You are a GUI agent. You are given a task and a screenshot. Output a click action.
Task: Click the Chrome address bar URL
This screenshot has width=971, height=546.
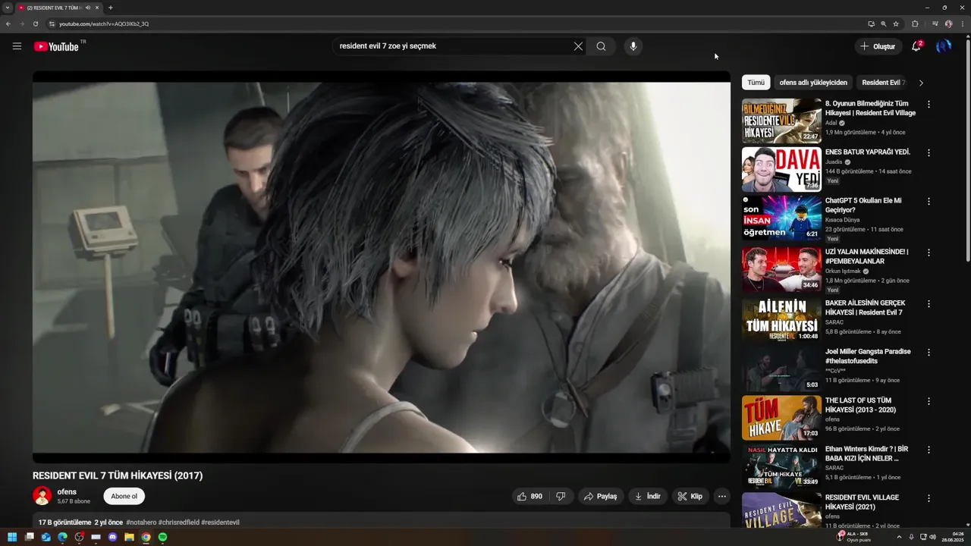click(104, 24)
